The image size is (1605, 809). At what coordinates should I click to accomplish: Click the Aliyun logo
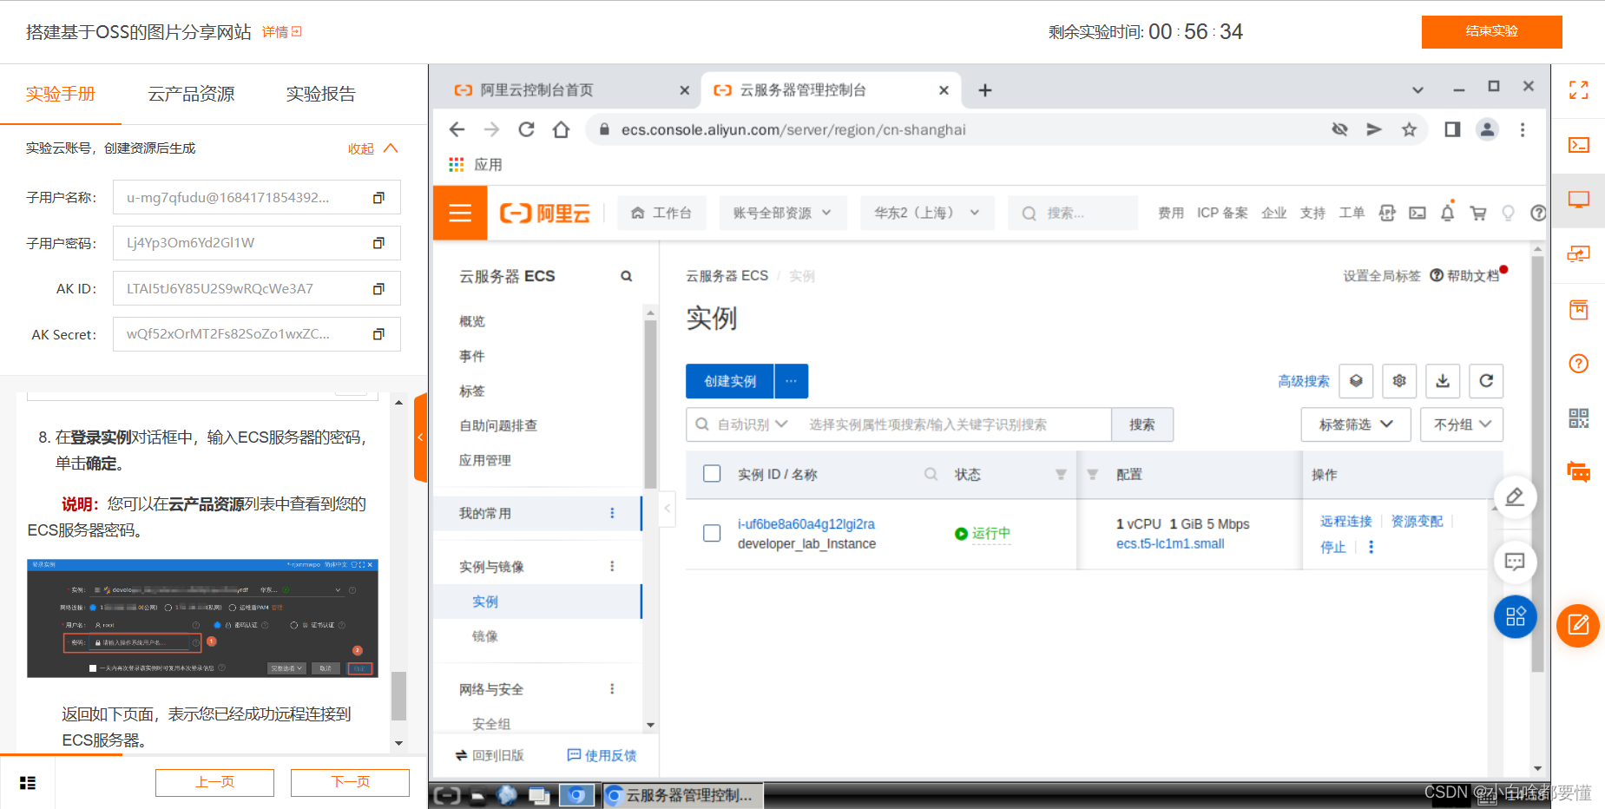[545, 213]
